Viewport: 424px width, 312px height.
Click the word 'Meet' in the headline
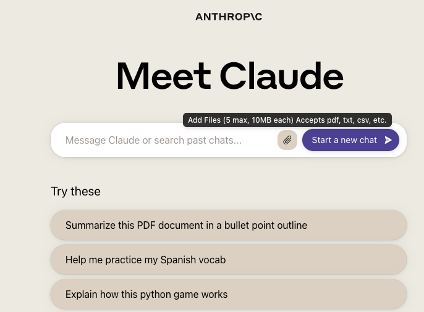tap(163, 76)
